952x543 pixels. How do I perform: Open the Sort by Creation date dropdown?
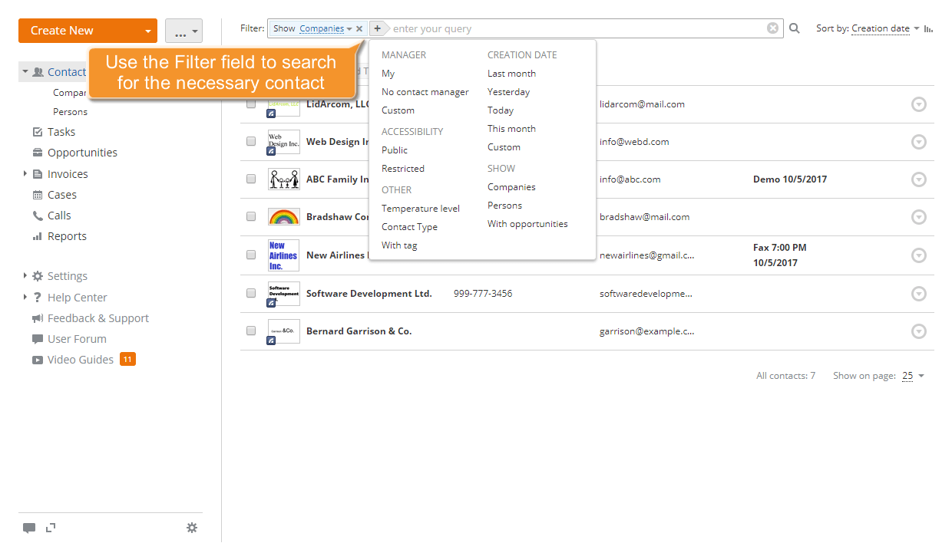tap(881, 28)
